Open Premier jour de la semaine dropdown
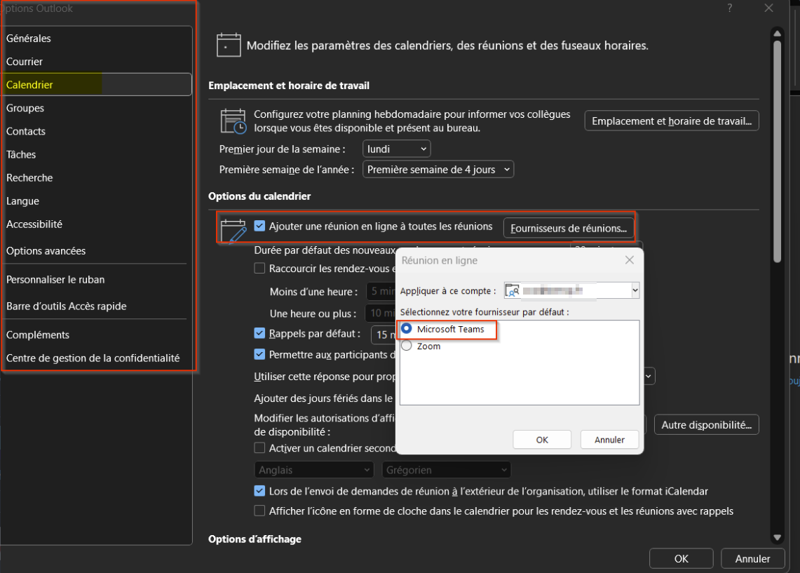This screenshot has height=573, width=800. pos(396,149)
